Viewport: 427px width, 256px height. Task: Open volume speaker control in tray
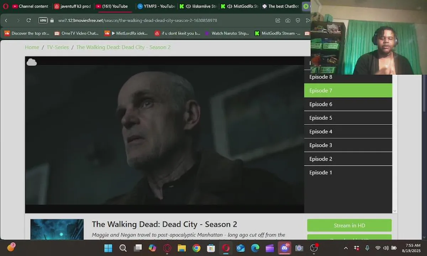(x=386, y=248)
